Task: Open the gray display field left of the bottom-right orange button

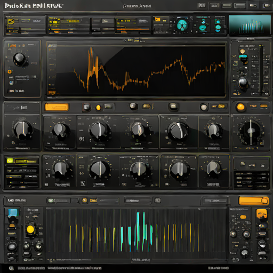Action: coord(215,200)
